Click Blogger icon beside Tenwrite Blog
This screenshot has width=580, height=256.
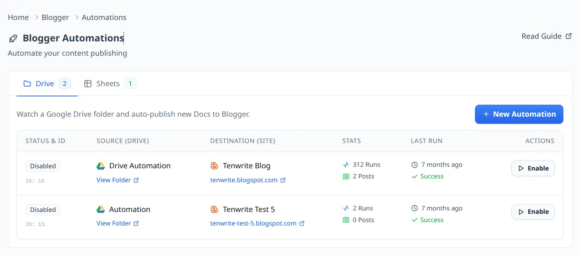click(x=214, y=166)
